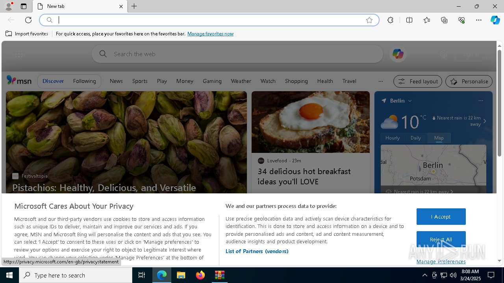
Task: Open the Berlin weather map thumbnail
Action: 433,165
